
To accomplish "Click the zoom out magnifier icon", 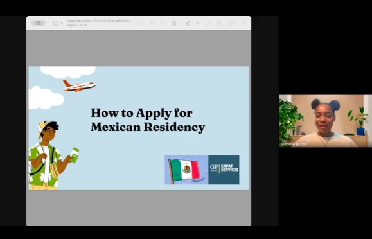I will click(x=153, y=23).
